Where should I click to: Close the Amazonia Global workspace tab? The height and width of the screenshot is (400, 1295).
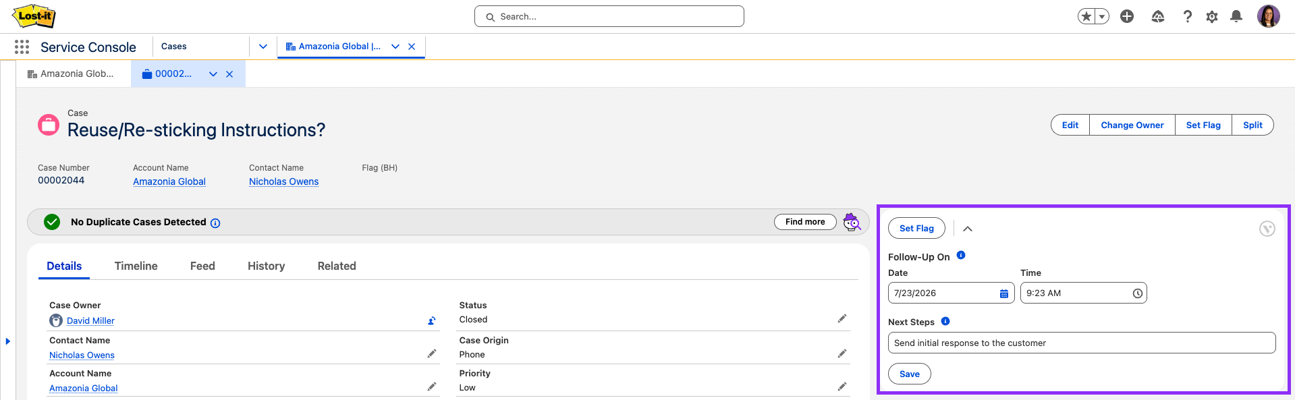point(412,47)
